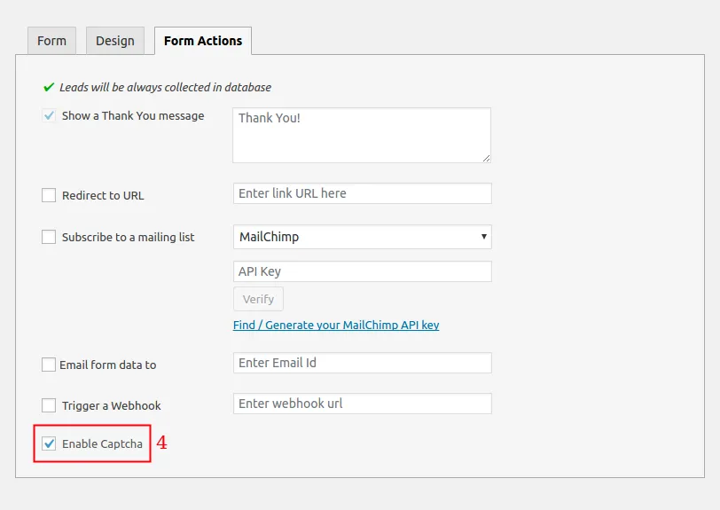720x510 pixels.
Task: Enable Trigger a Webhook checkbox
Action: click(x=49, y=405)
